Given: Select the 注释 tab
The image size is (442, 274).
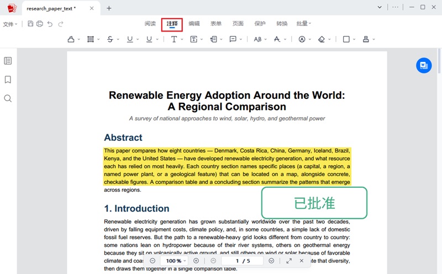Looking at the screenshot, I should click(x=172, y=24).
